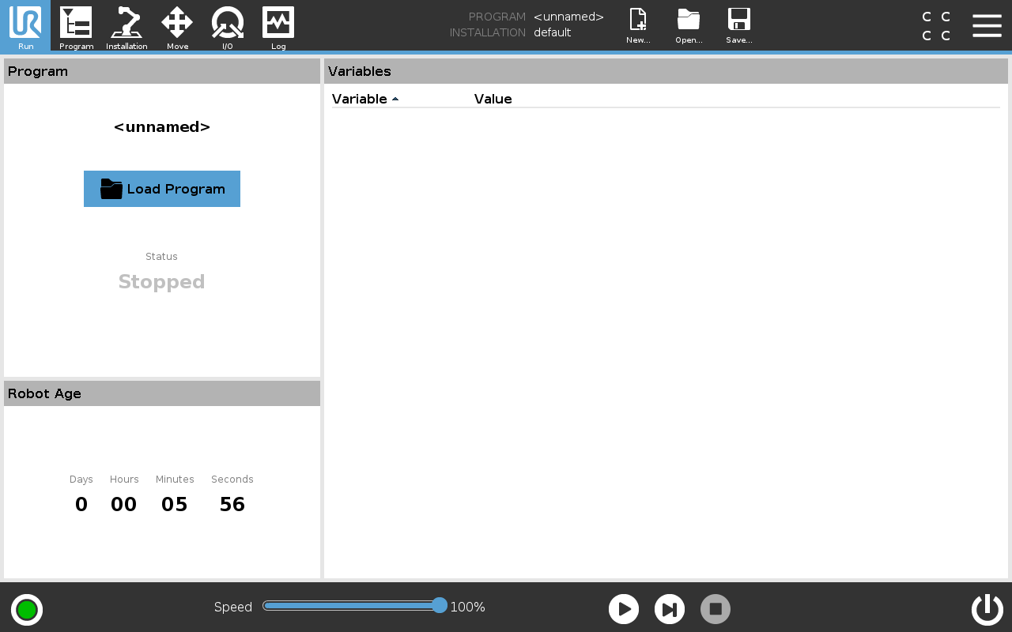This screenshot has width=1012, height=632.
Task: Switch to the Program tab
Action: (76, 26)
